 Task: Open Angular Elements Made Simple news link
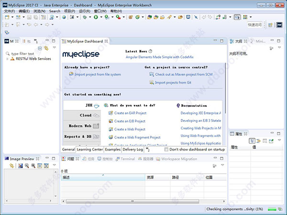pos(159,57)
